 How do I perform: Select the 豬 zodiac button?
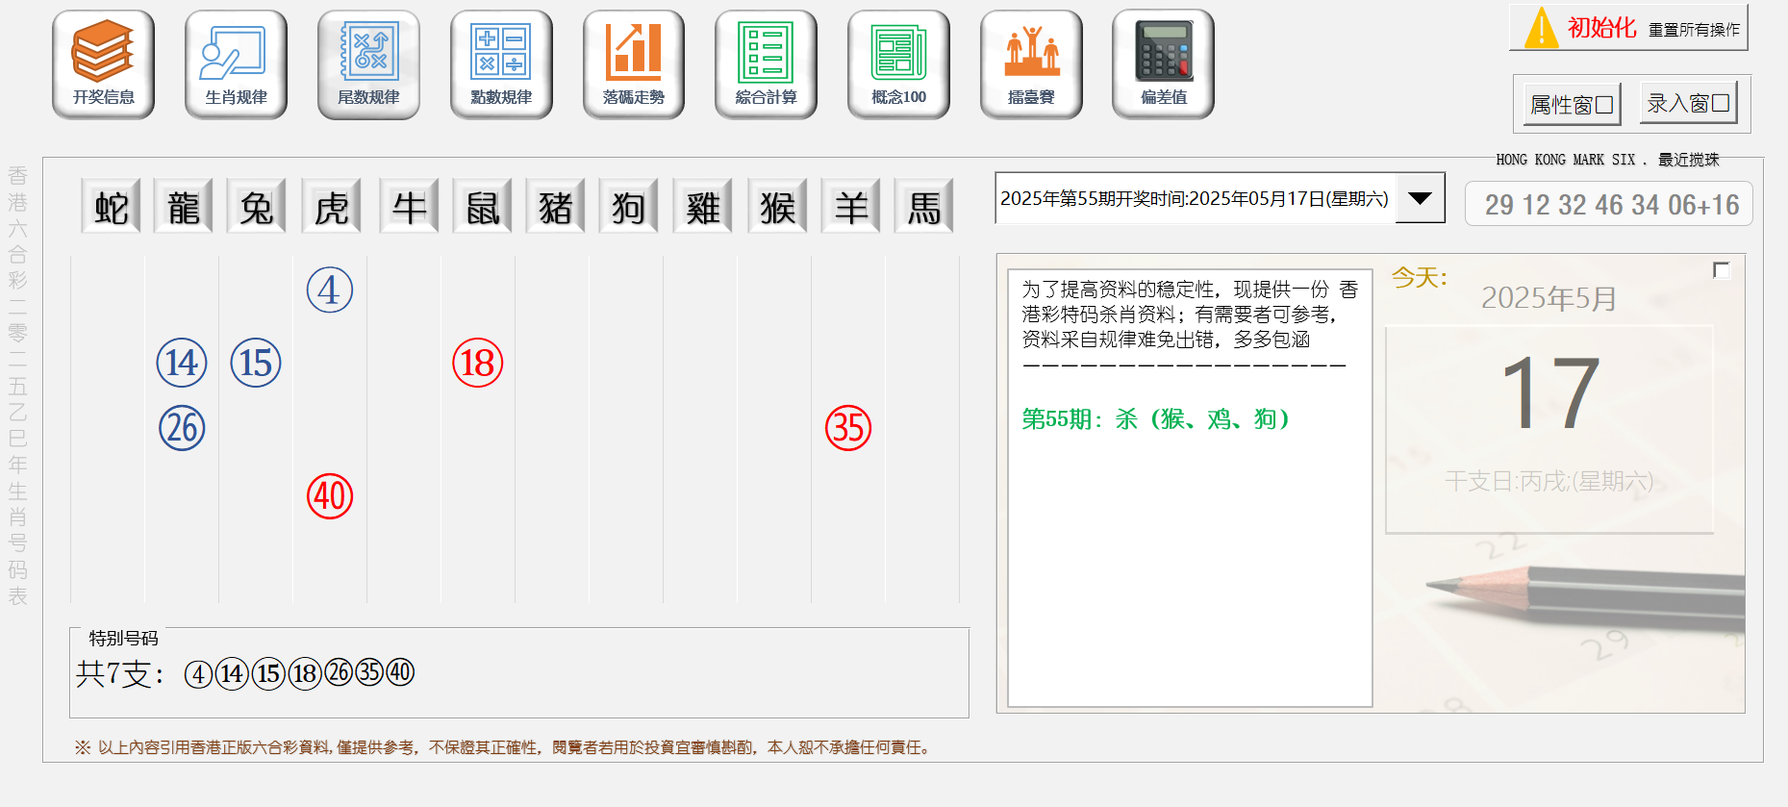point(555,206)
